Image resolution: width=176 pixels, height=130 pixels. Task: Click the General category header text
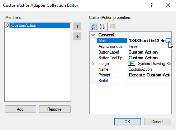pyautogui.click(x=106, y=35)
